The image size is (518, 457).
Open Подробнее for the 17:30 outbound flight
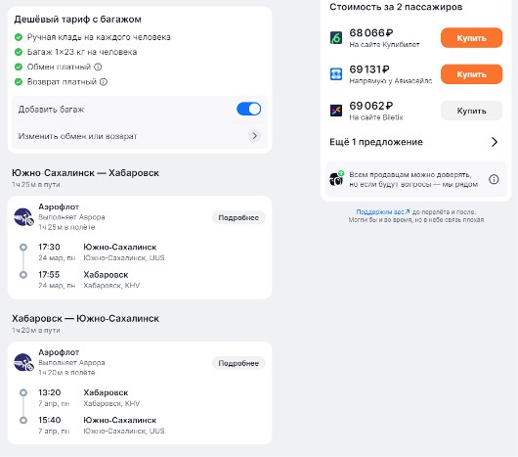(238, 217)
